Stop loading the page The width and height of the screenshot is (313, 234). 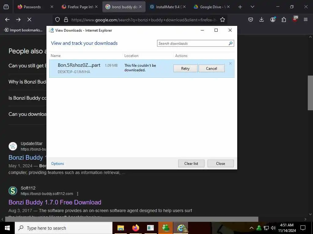click(29, 19)
